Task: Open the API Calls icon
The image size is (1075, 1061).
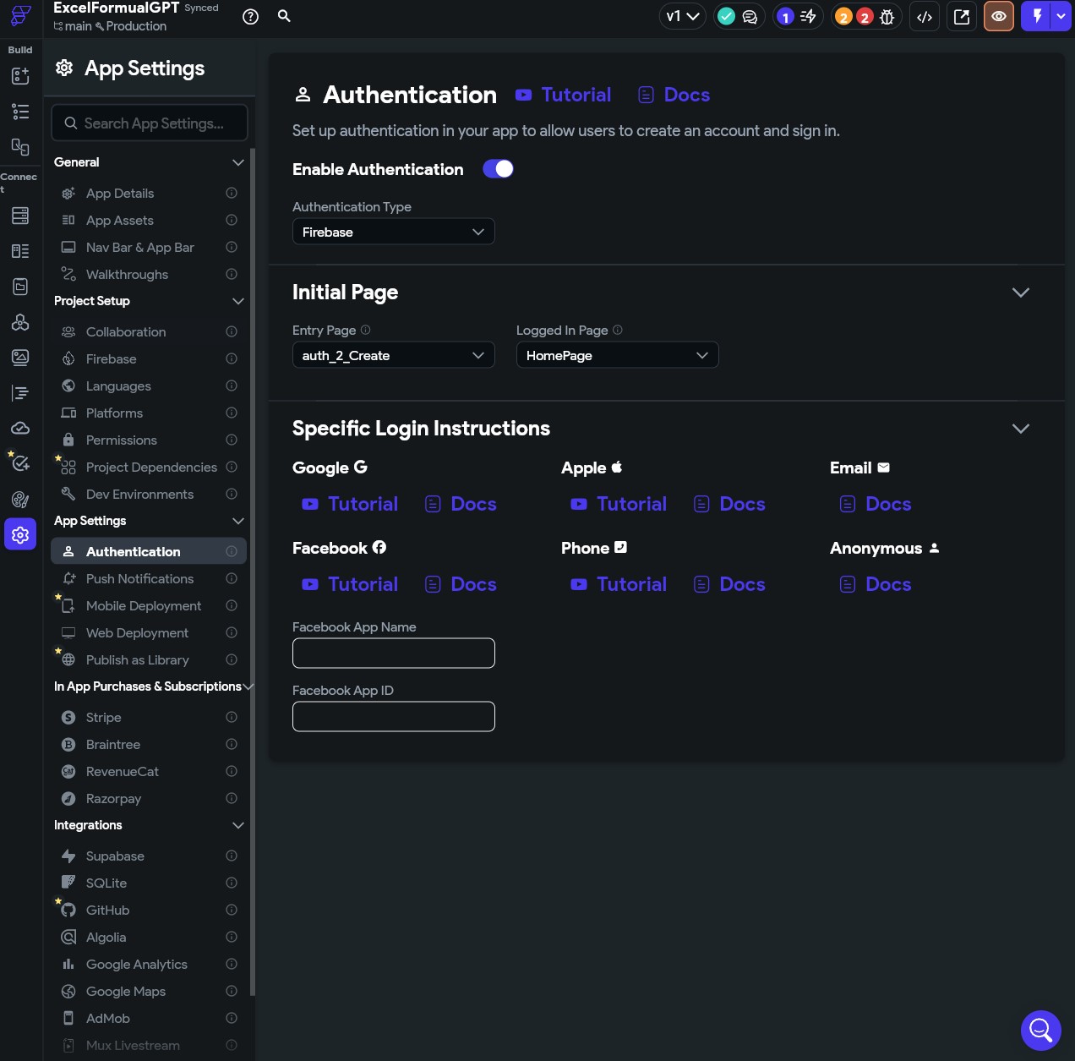Action: tap(20, 322)
